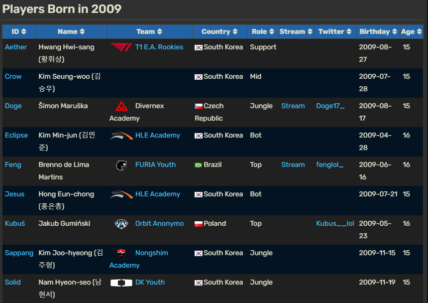Open the DK Youth team link
Screen dimensions: 428x303
pos(150,282)
